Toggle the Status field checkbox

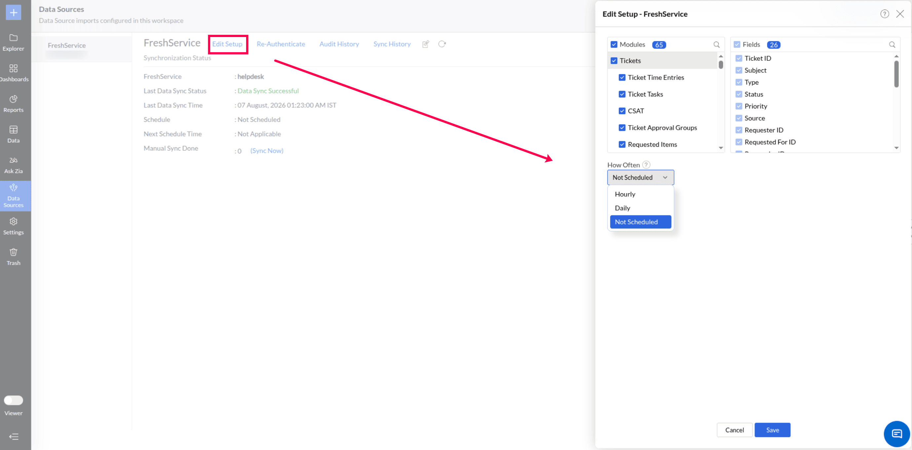739,94
